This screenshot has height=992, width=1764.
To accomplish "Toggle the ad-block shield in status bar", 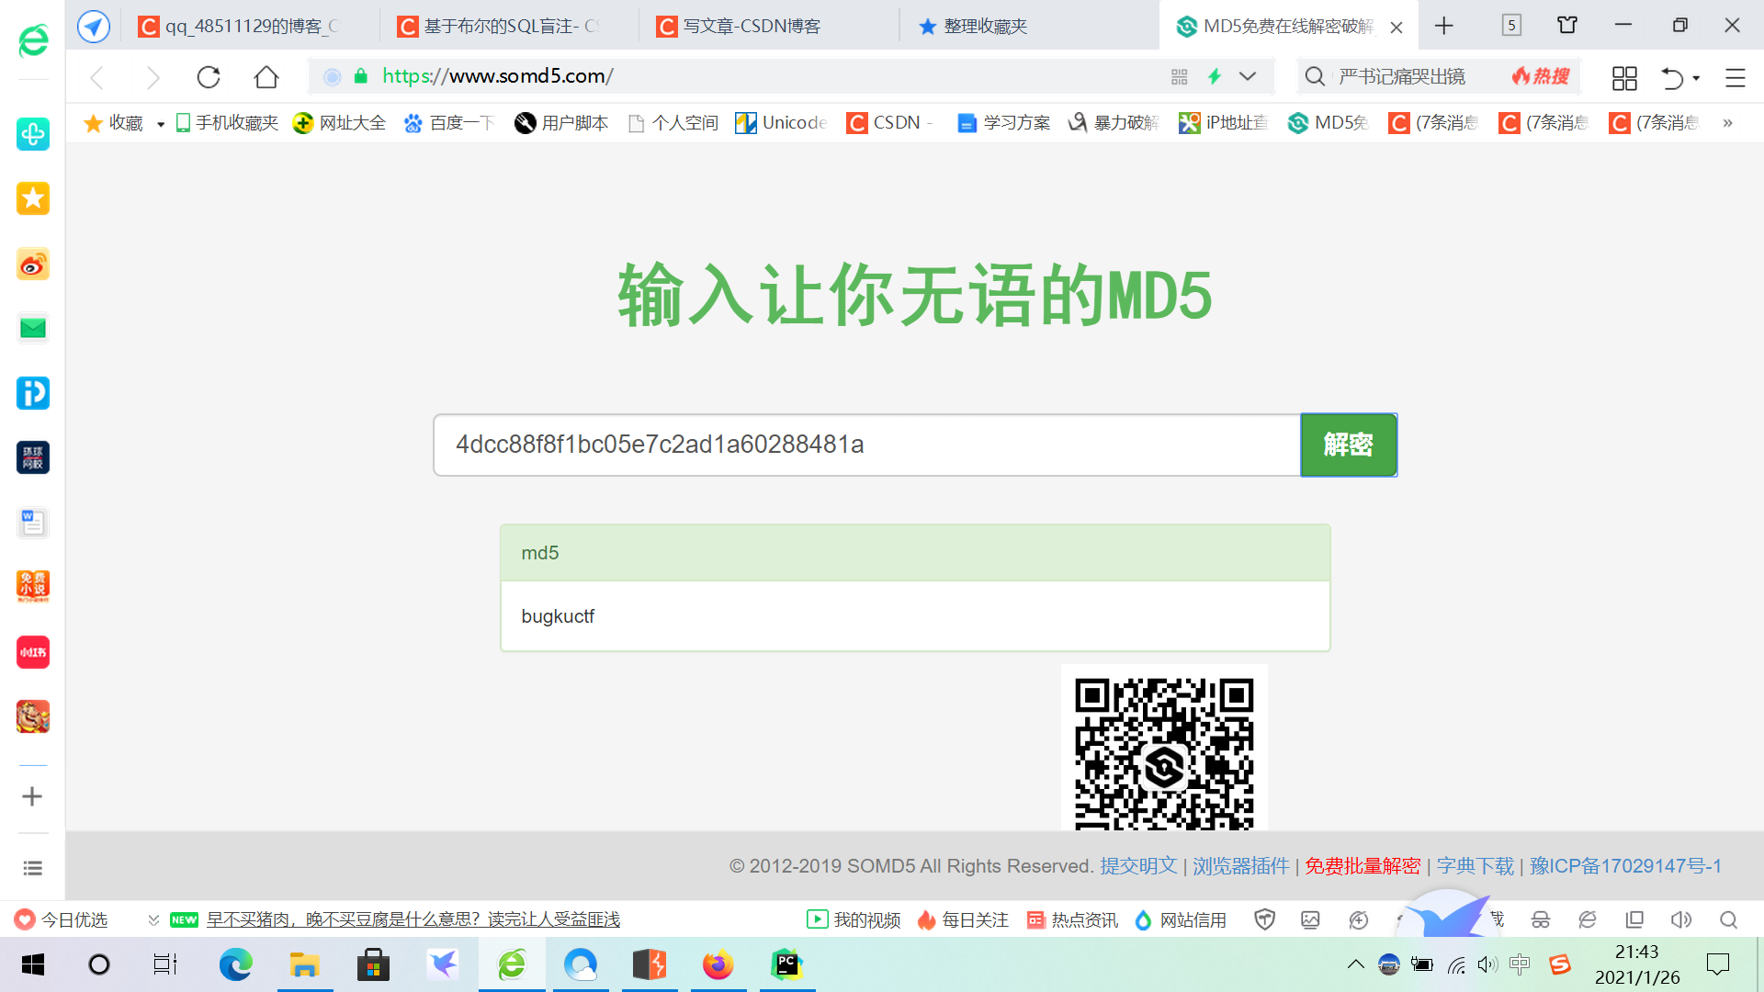I will pos(1265,919).
